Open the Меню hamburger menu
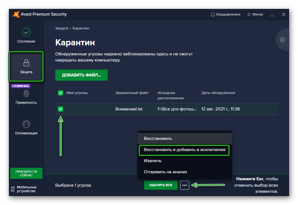 (x=255, y=14)
